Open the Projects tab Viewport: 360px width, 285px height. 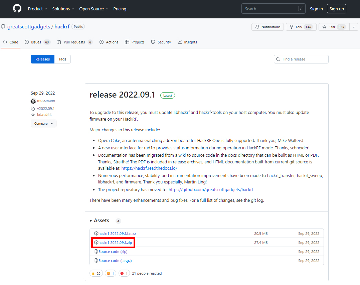click(135, 42)
